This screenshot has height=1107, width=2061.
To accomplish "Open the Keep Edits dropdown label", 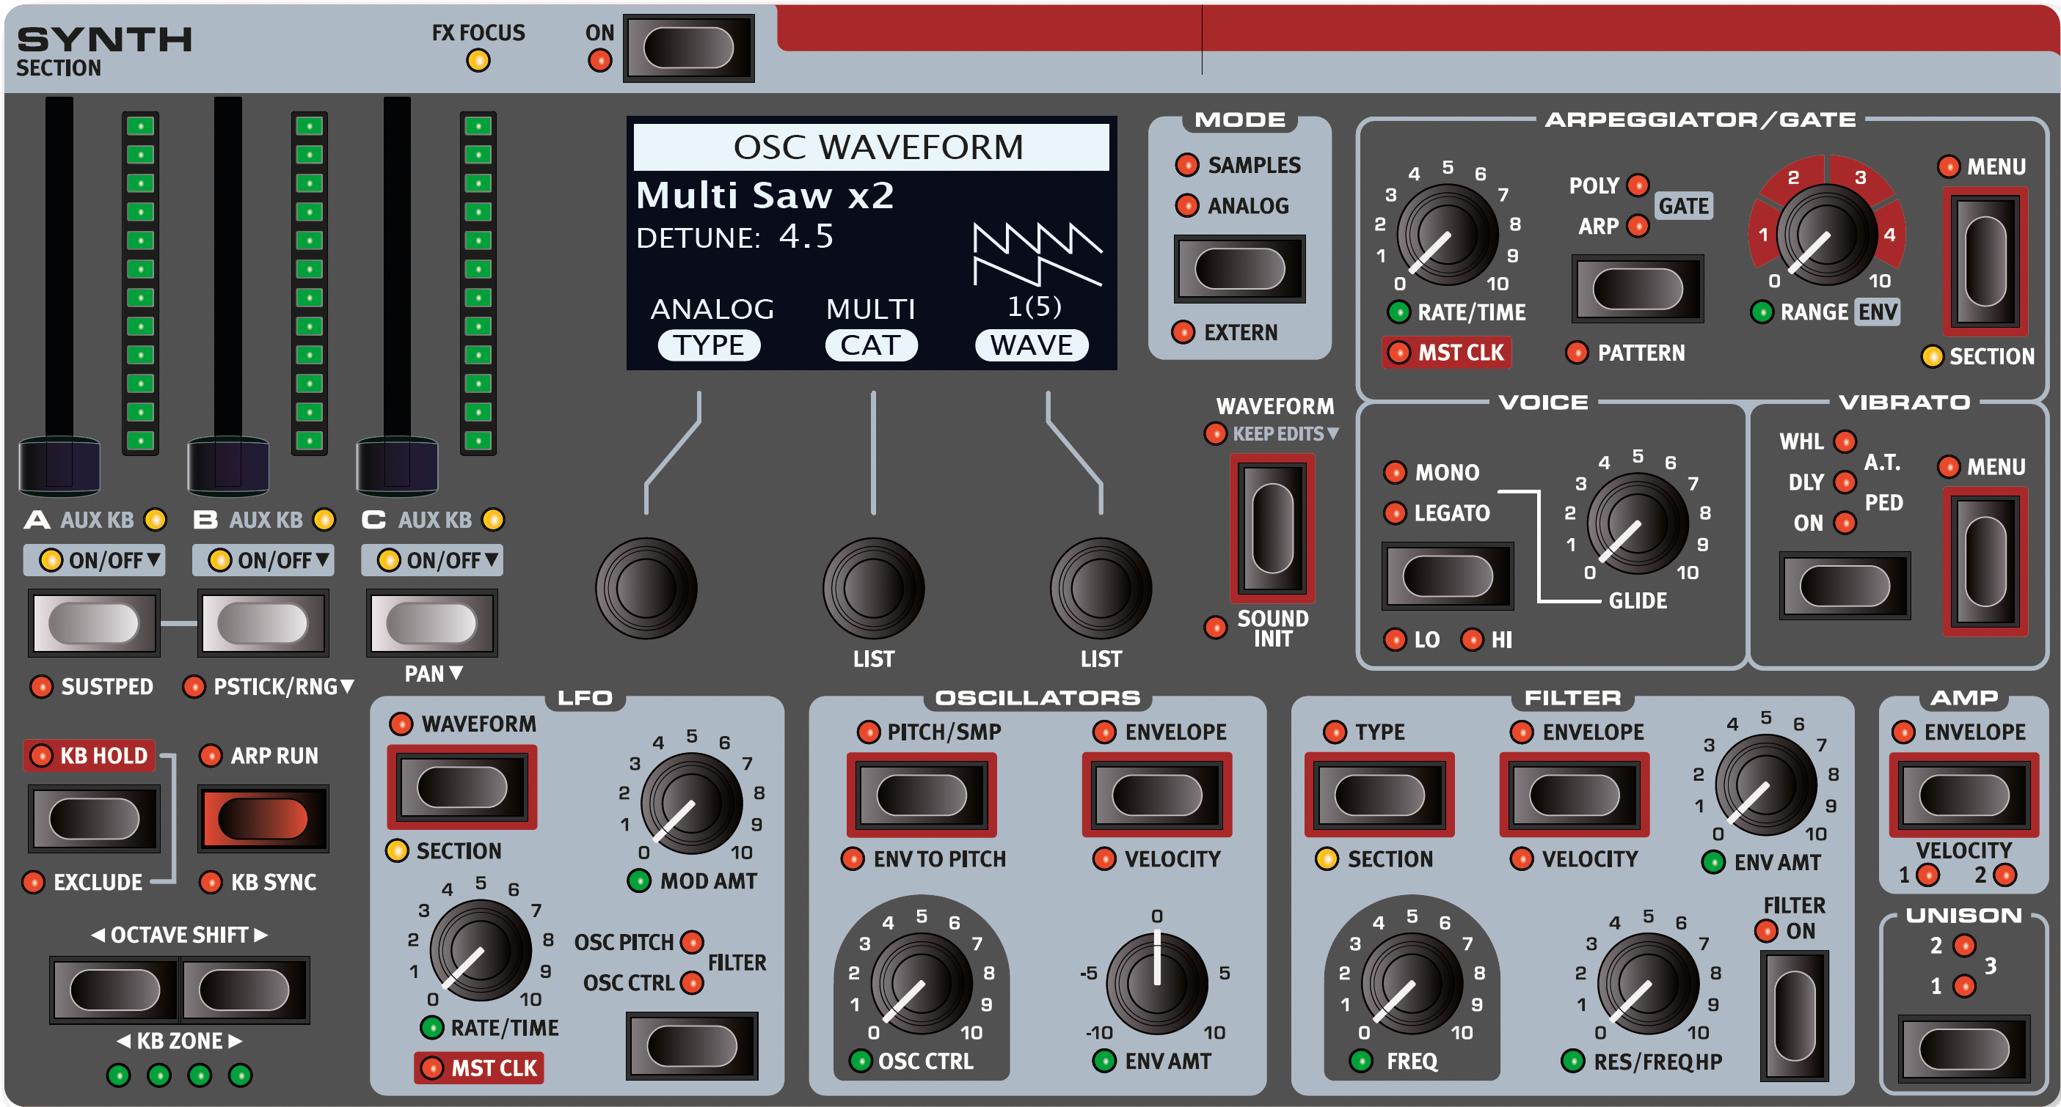I will coord(1285,434).
